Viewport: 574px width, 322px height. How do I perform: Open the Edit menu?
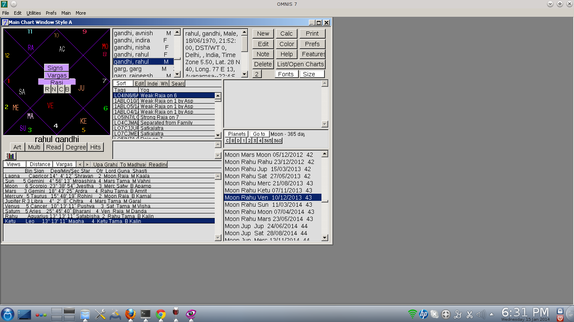(x=18, y=13)
